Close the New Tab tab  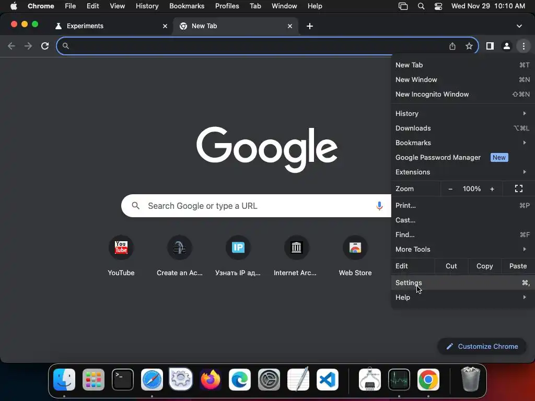(290, 26)
